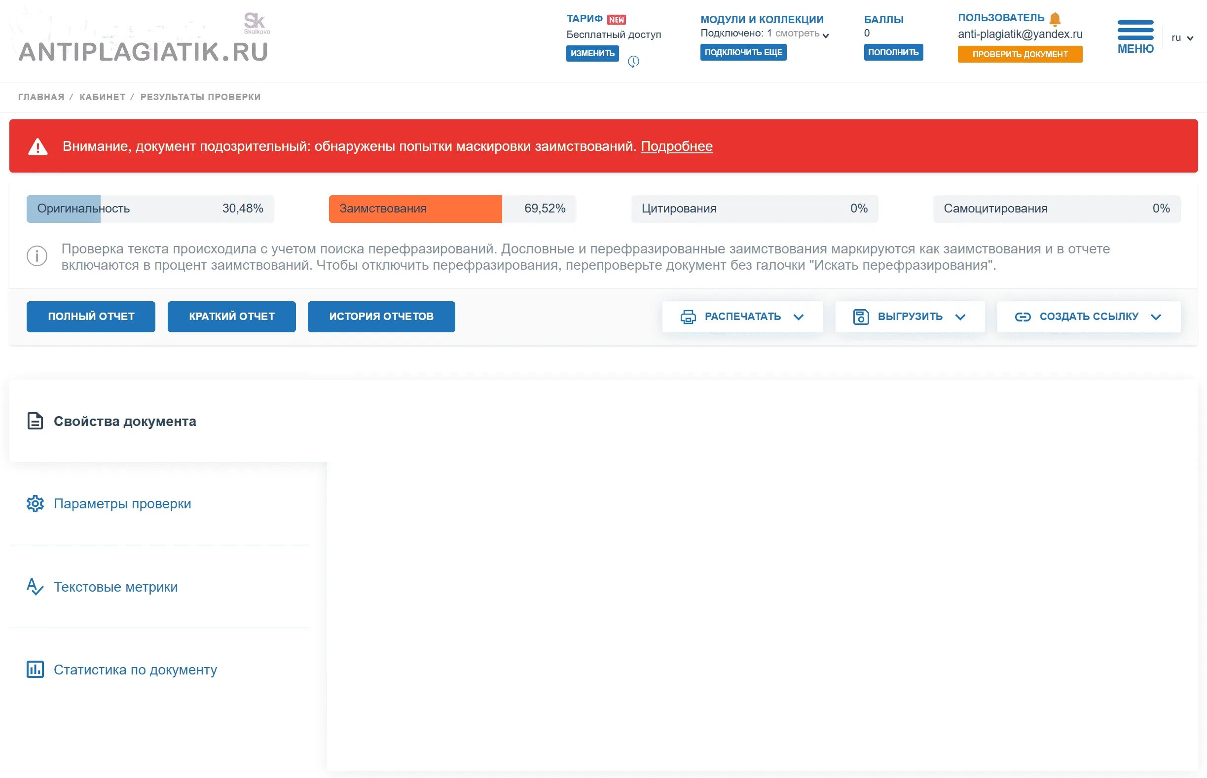Open История отчетов
This screenshot has width=1207, height=778.
(x=382, y=317)
